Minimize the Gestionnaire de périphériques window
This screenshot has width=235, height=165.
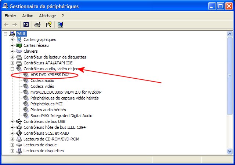212,6
